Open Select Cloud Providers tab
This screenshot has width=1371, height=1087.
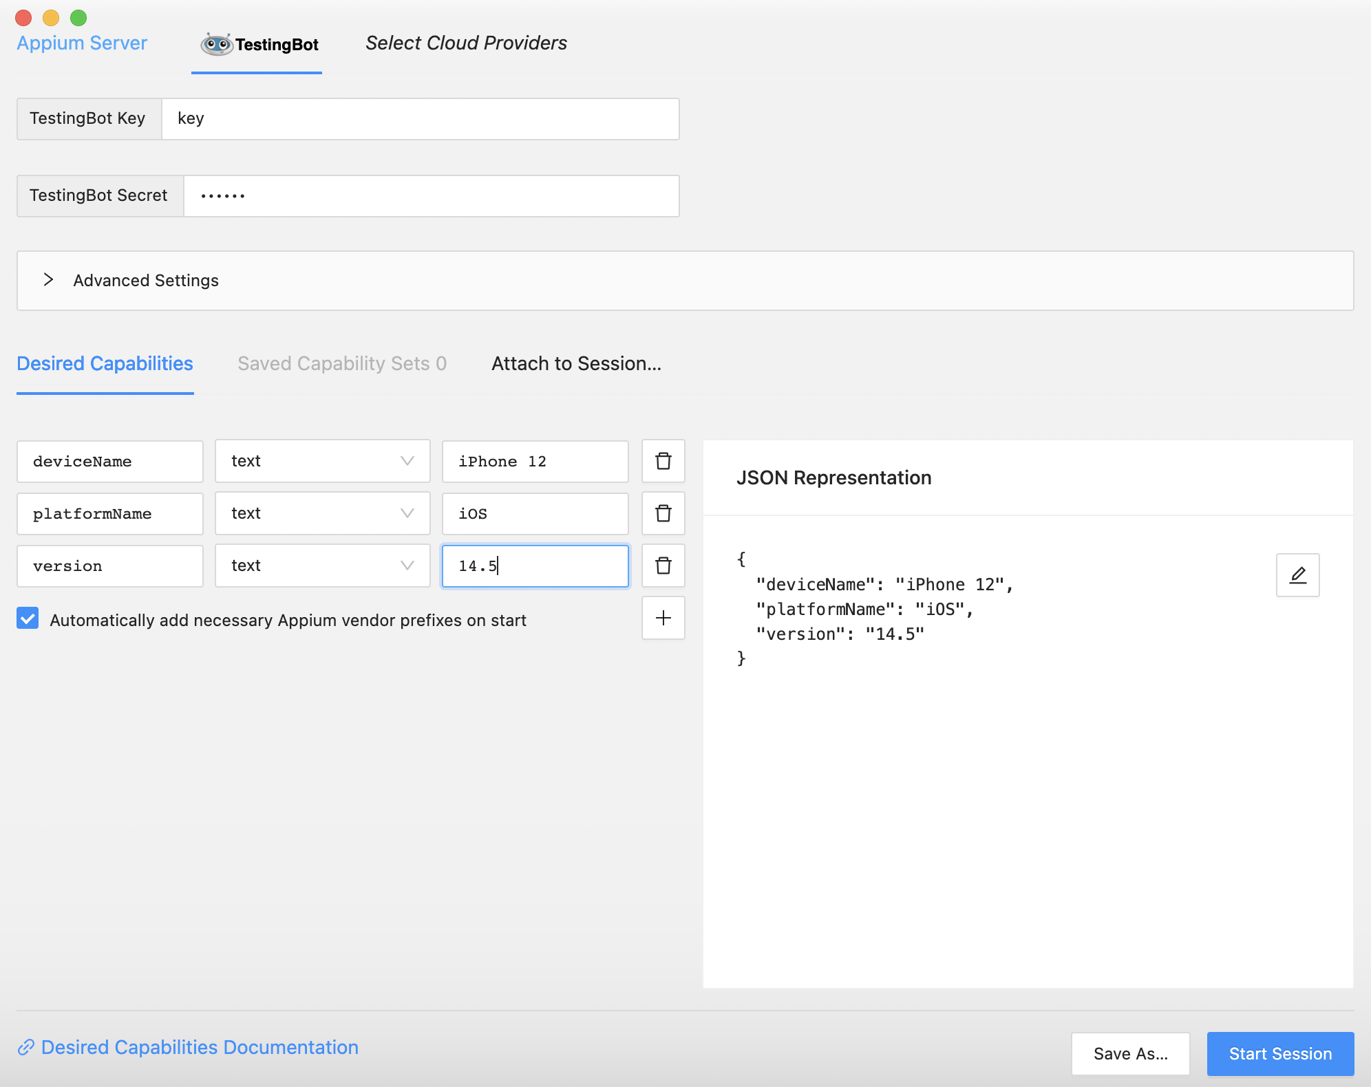pos(466,42)
